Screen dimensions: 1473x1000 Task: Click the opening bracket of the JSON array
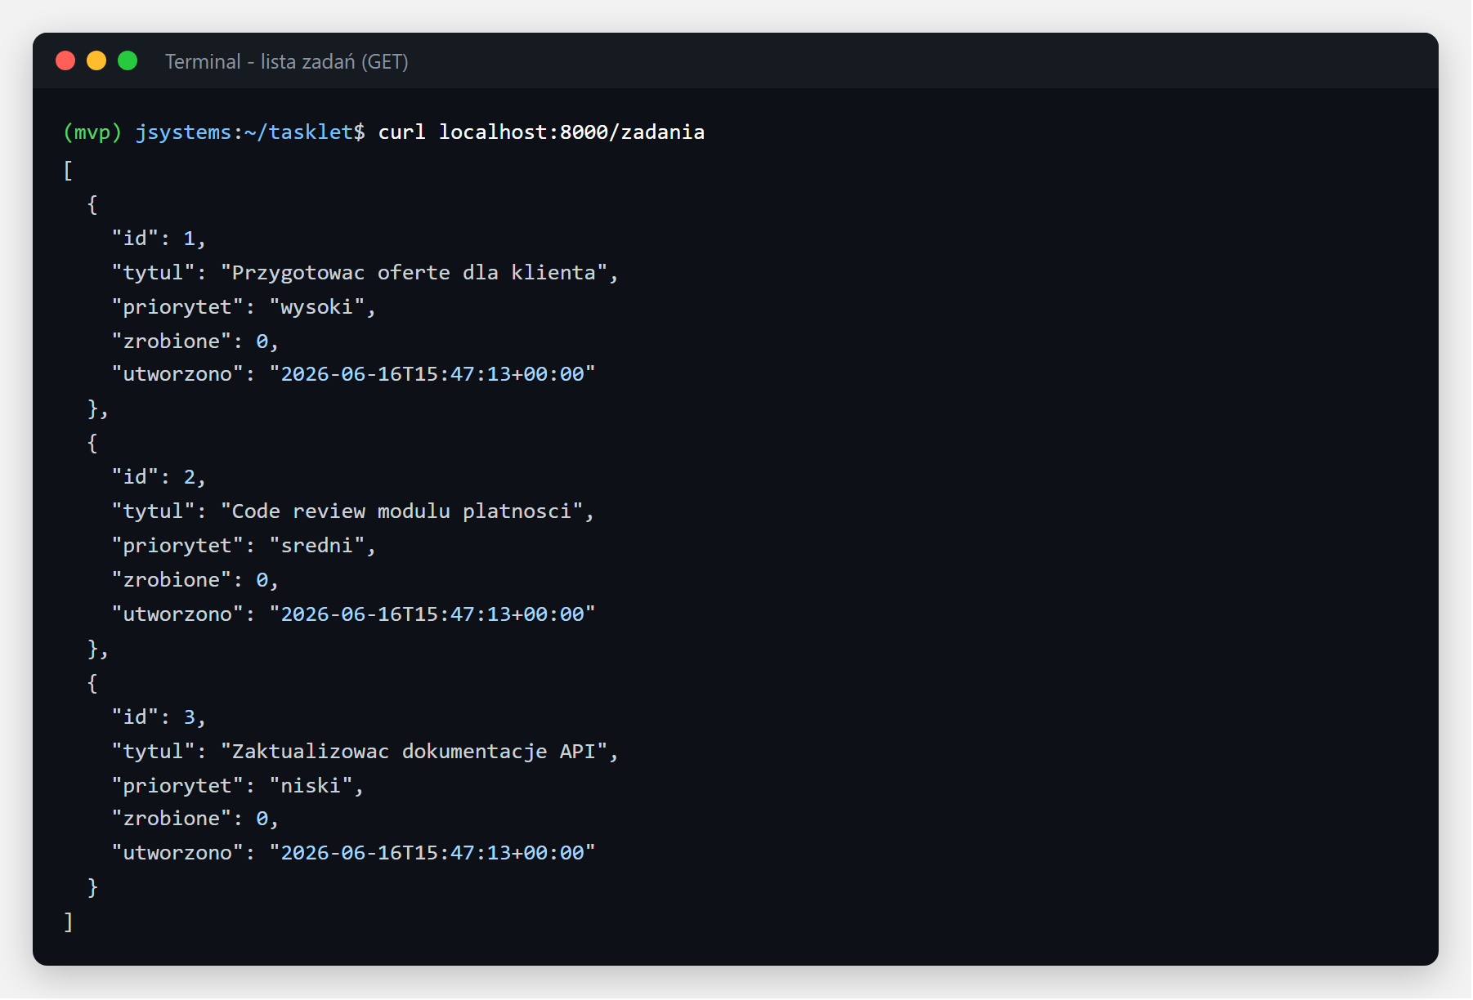pos(68,170)
